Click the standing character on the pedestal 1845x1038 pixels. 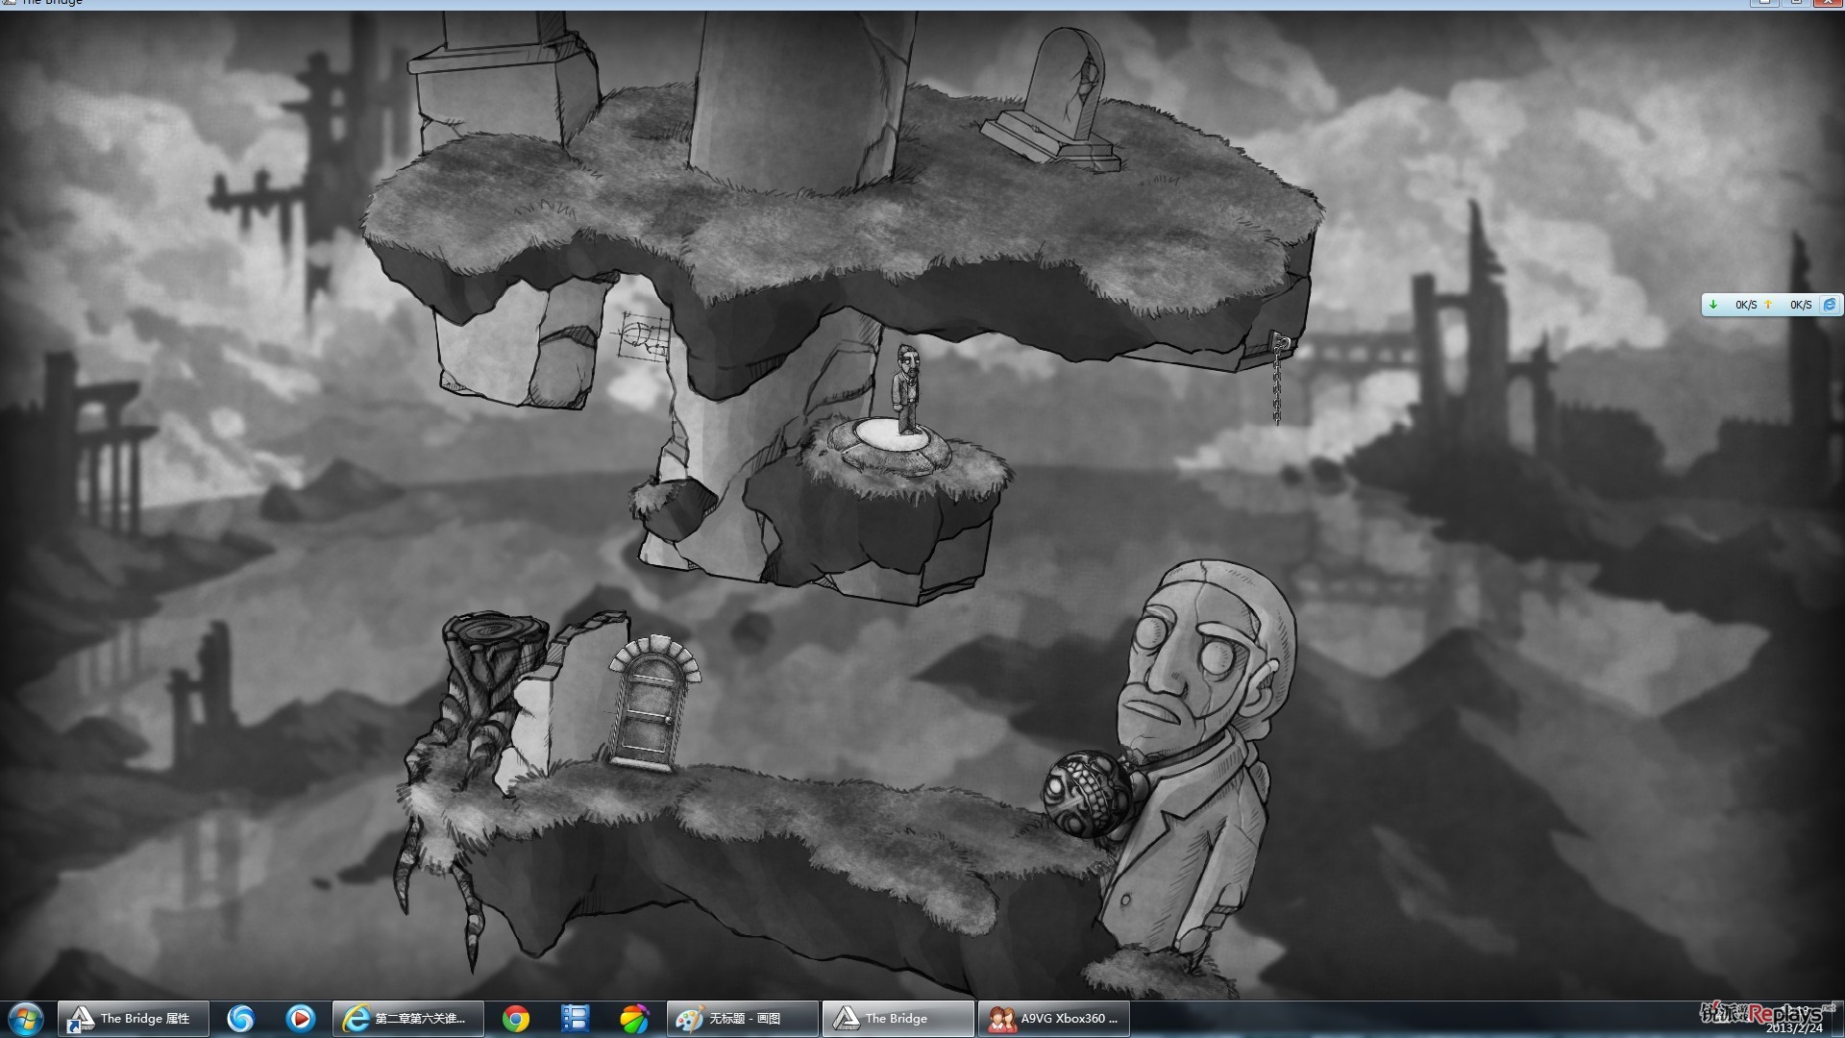tap(906, 389)
